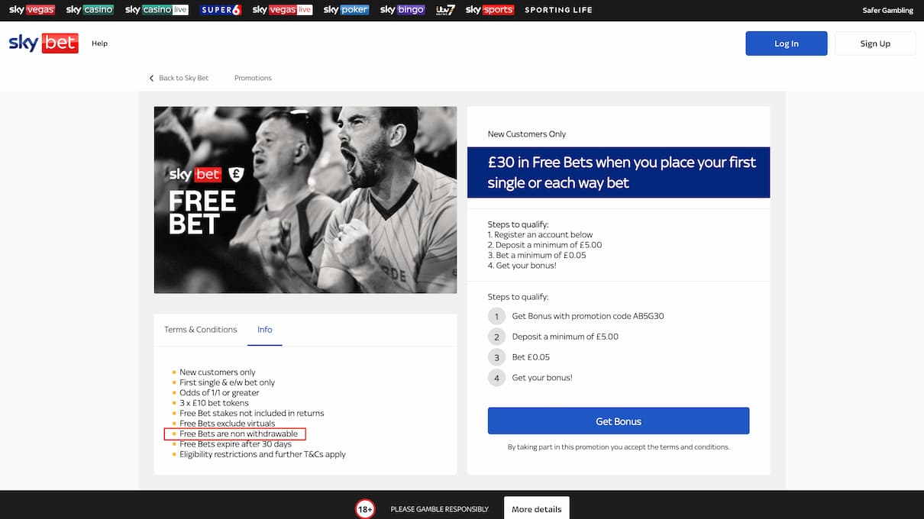Open the Sporting Life link
924x519 pixels.
(x=558, y=10)
